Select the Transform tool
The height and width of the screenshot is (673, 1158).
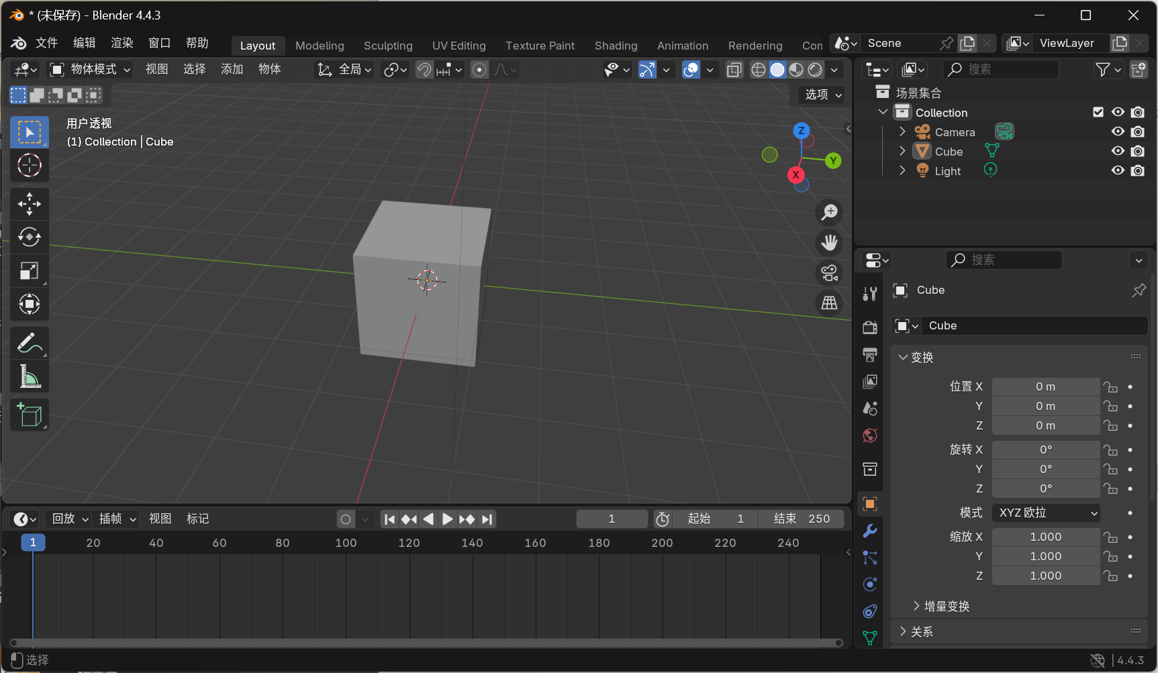[30, 304]
